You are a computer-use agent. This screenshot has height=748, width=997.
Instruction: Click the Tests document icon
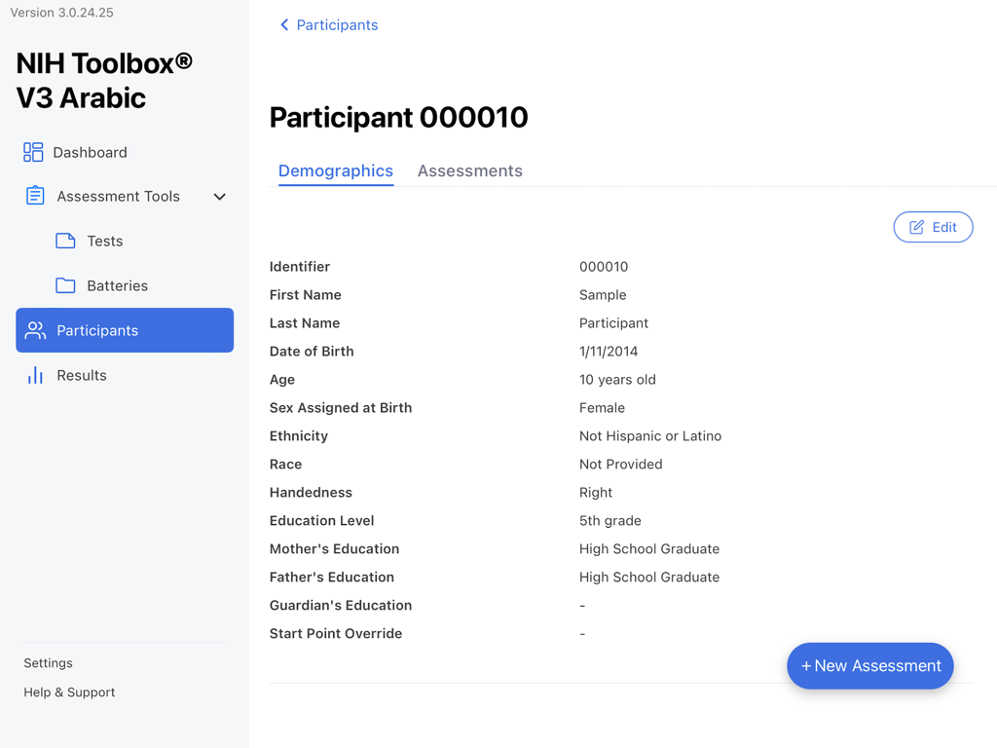point(64,241)
